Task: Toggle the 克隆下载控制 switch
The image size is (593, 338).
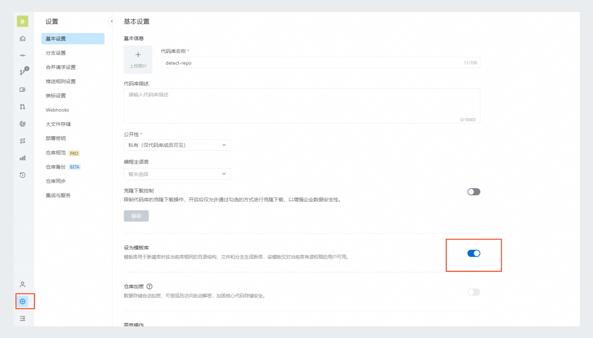Action: click(x=474, y=192)
